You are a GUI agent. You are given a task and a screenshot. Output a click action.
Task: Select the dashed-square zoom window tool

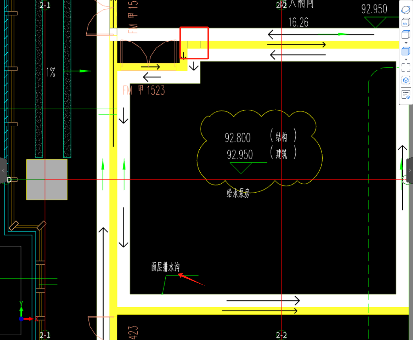tap(406, 67)
